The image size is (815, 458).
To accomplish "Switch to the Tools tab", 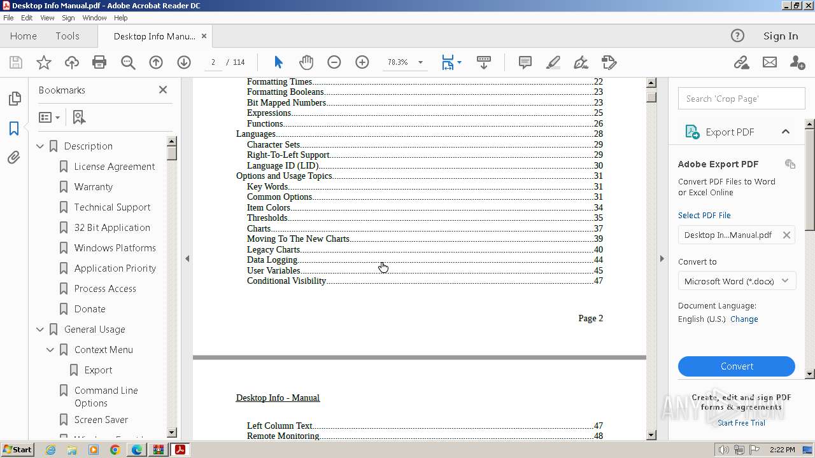I will 67,36.
